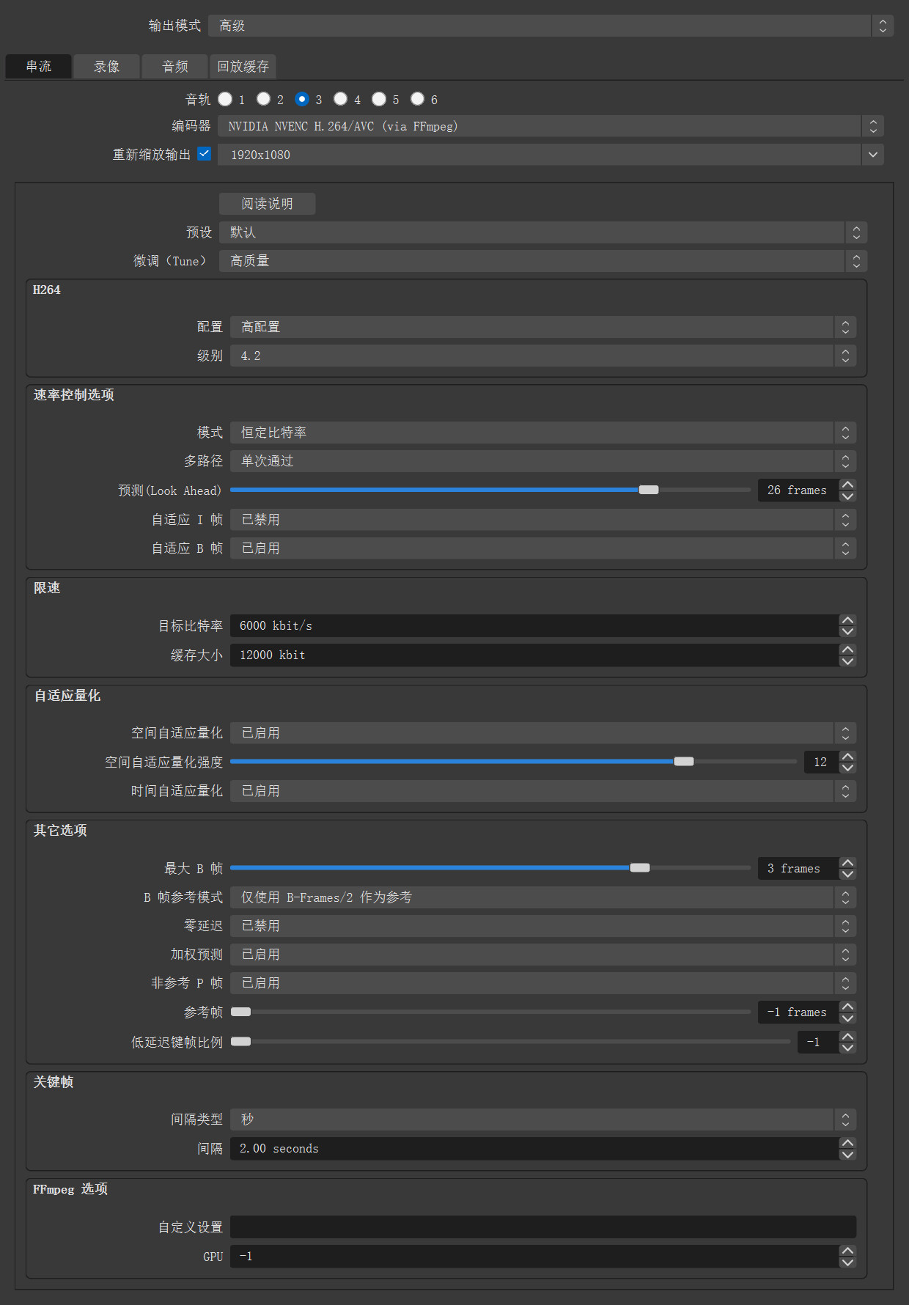909x1305 pixels.
Task: Increase Look Ahead frames with up arrow
Action: click(847, 485)
